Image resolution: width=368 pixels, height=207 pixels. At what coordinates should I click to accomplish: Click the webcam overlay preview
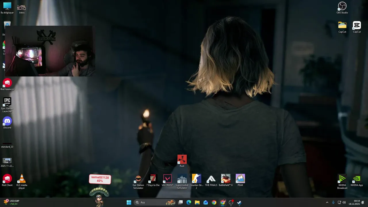point(50,51)
